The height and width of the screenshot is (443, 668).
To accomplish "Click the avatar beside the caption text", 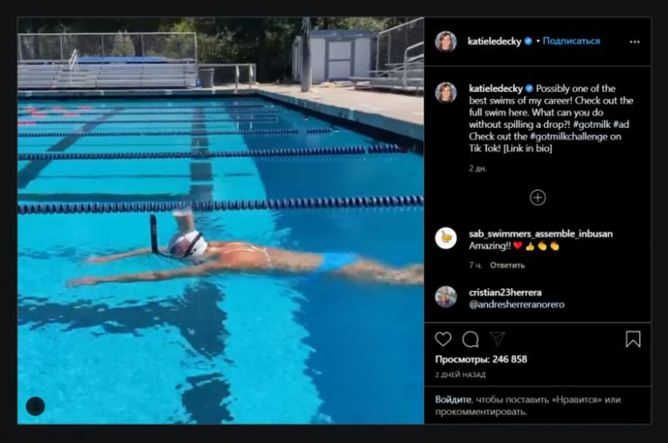I will click(x=446, y=93).
